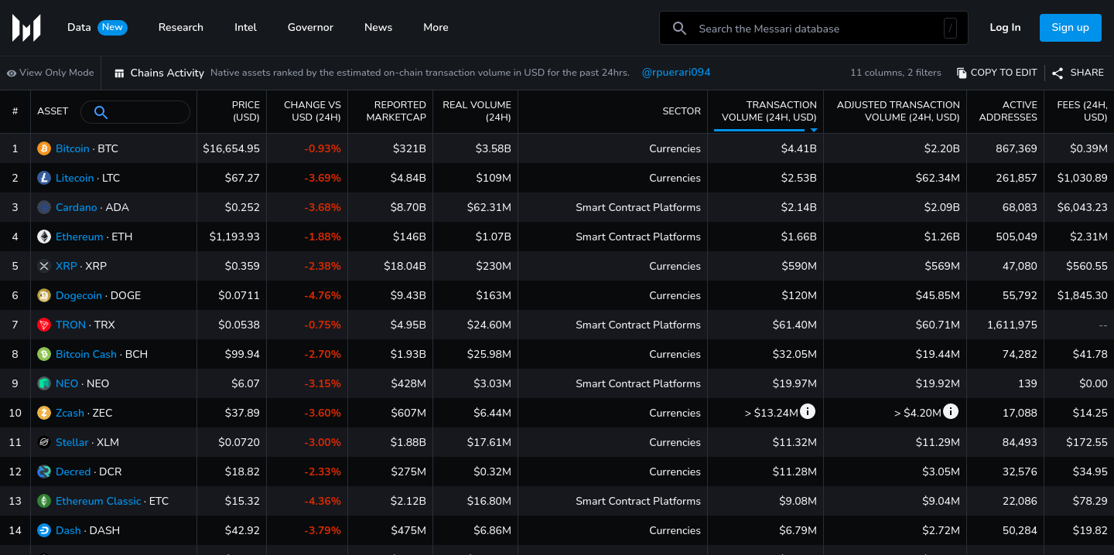
Task: Sort by Real Volume (24H) header
Action: click(x=476, y=111)
